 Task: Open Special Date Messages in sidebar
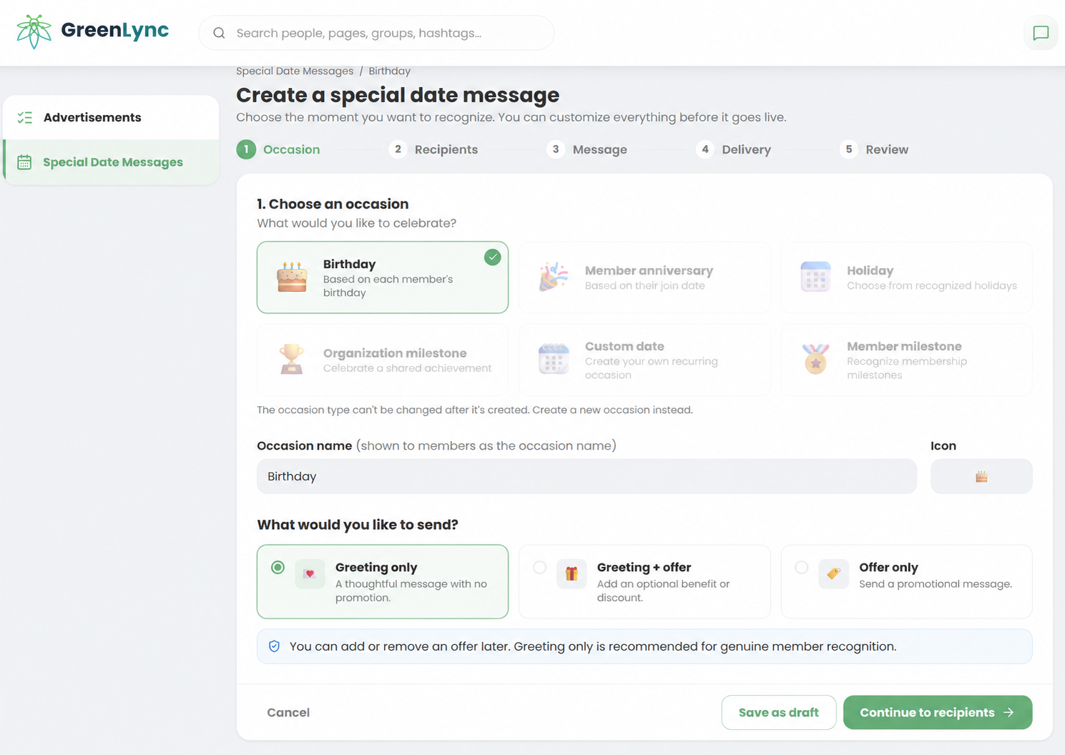click(x=111, y=162)
